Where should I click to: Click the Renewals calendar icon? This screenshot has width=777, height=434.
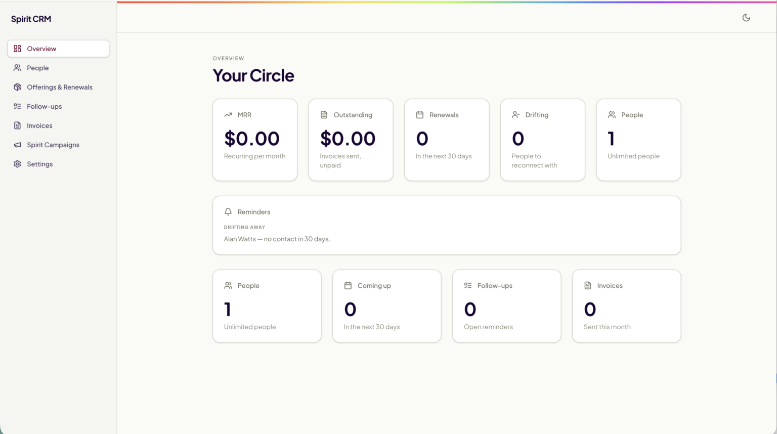coord(420,115)
